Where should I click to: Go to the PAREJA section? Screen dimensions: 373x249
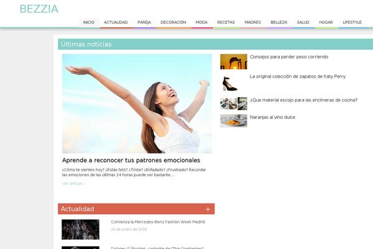[144, 22]
